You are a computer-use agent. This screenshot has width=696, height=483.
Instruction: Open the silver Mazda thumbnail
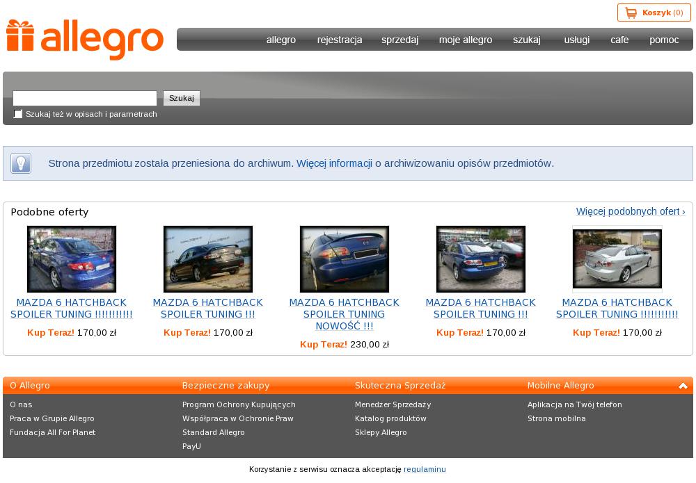pyautogui.click(x=617, y=259)
